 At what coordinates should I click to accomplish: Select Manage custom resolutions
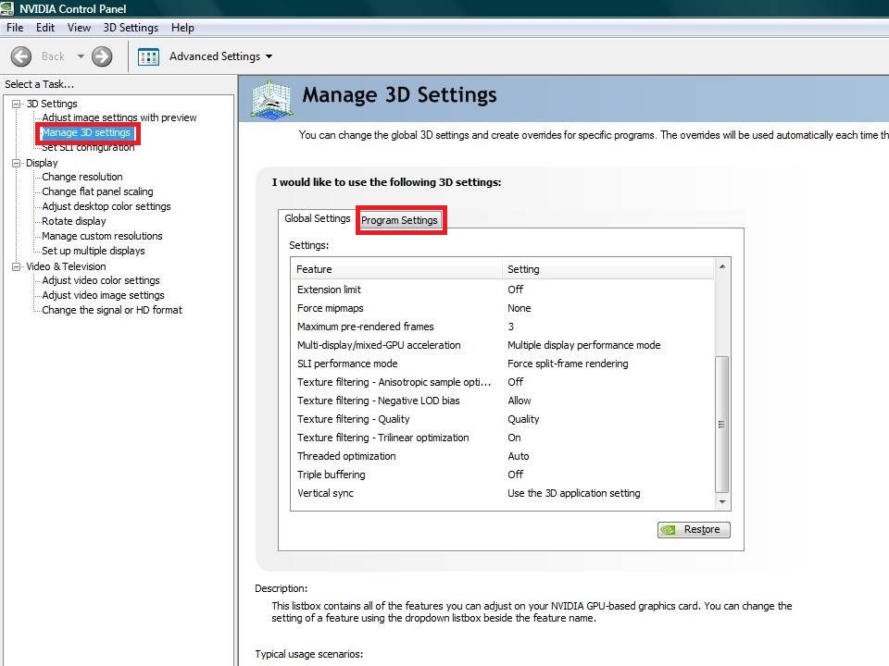point(102,236)
